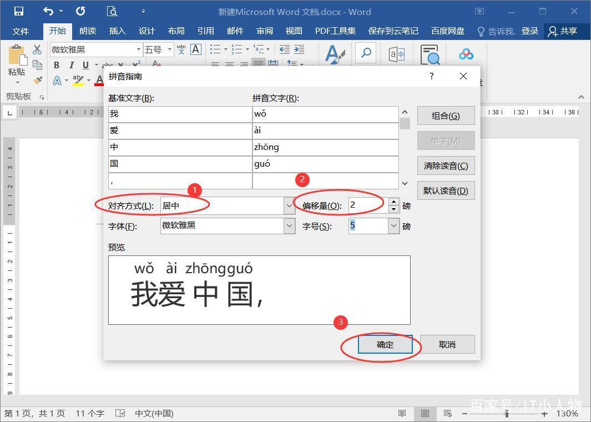The image size is (591, 422).
Task: Click the Undo arrow icon
Action: [x=48, y=11]
